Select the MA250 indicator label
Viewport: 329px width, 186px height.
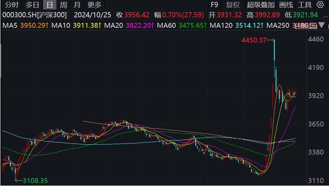[x=278, y=26]
